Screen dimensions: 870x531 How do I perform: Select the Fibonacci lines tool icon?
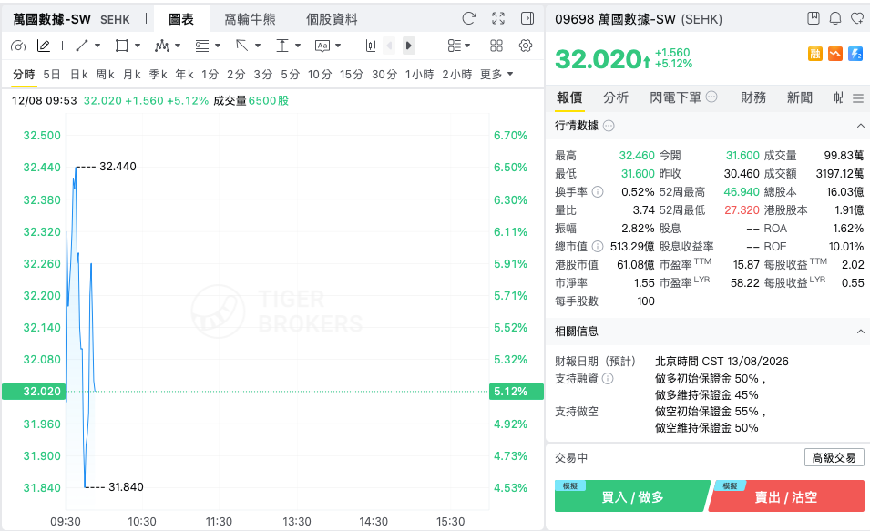pos(202,46)
